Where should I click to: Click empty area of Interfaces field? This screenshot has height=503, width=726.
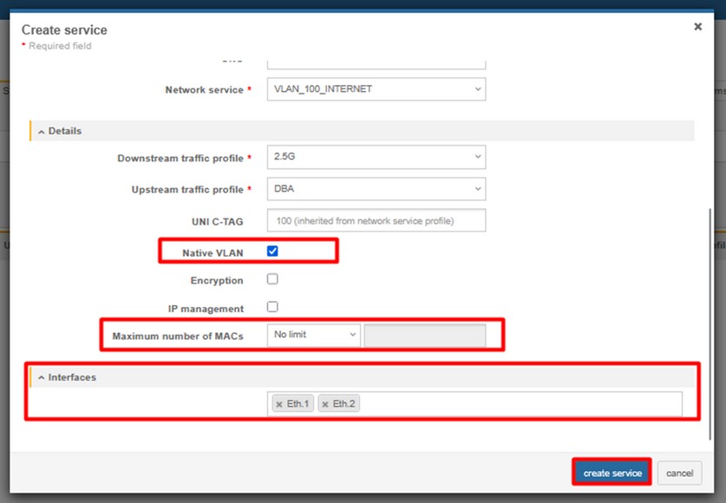click(520, 404)
